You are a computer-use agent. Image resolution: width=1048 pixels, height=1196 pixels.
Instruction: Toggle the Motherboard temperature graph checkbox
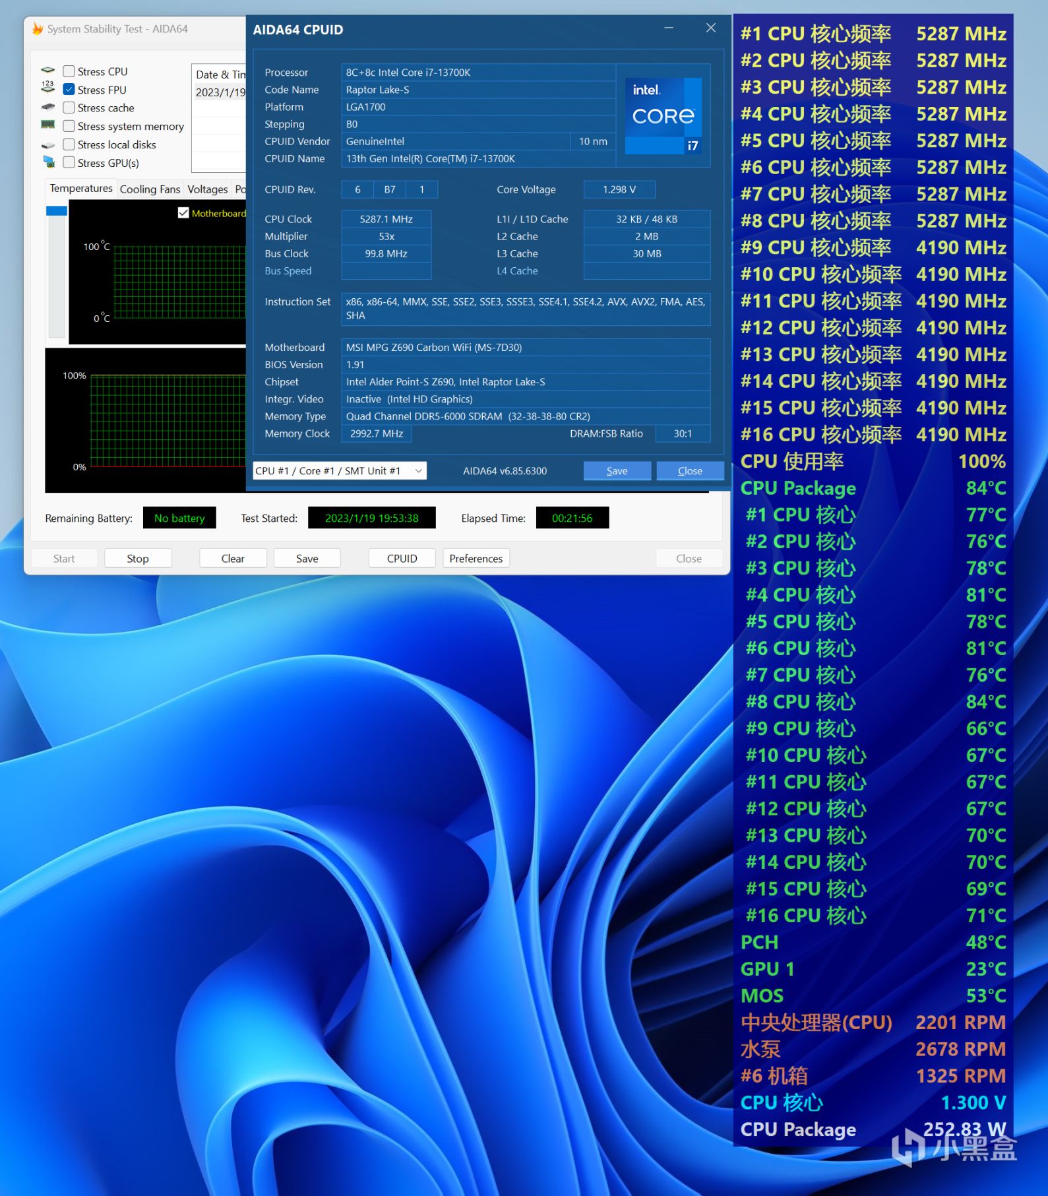[183, 213]
